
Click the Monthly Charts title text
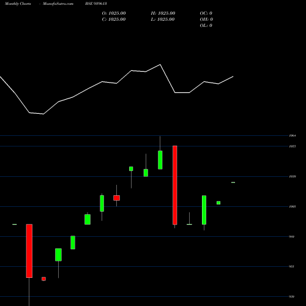(x=18, y=4)
